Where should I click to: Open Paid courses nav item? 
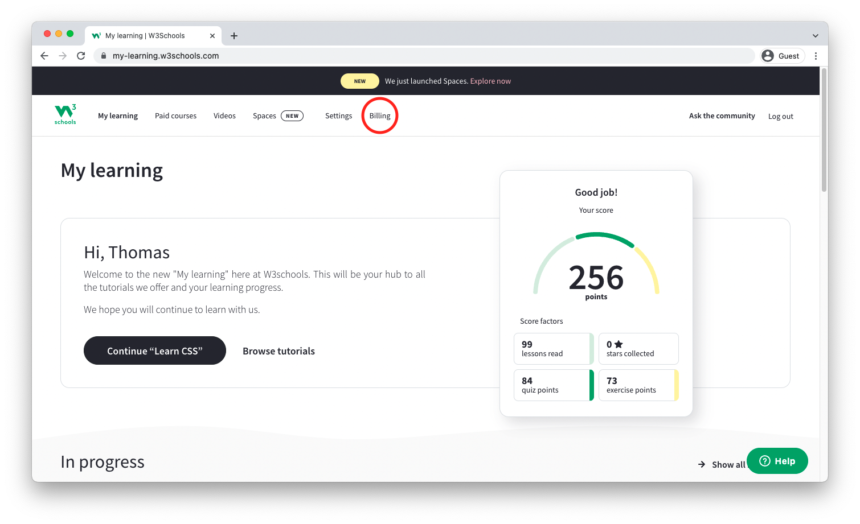click(x=175, y=116)
